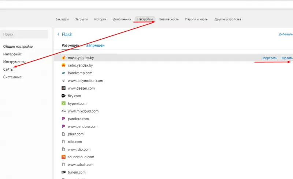
Task: Go back using the Flash chevron arrow
Action: tap(59, 34)
